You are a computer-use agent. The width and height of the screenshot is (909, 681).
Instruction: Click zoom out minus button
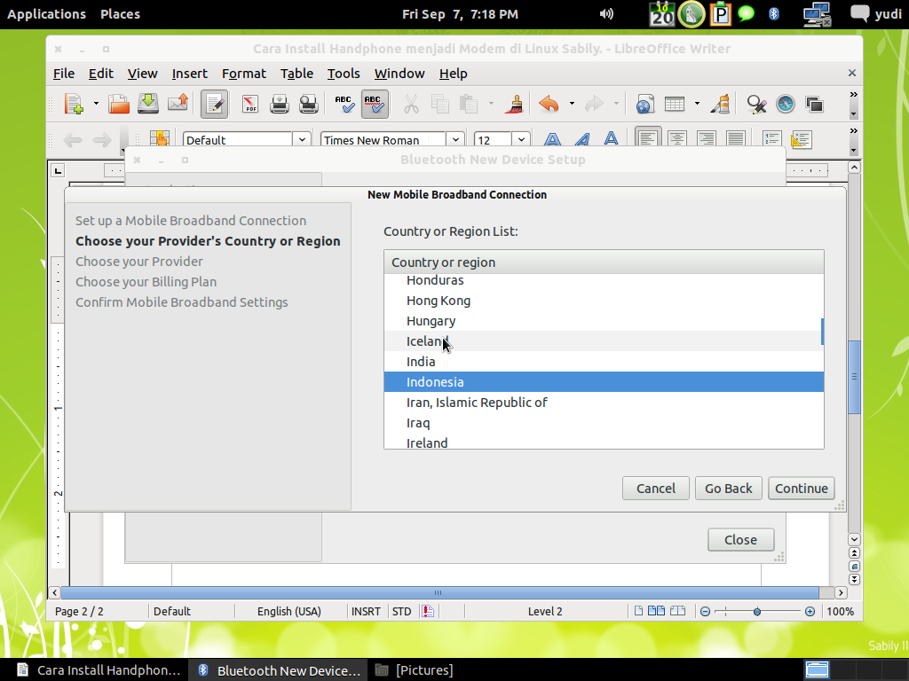[x=705, y=612]
